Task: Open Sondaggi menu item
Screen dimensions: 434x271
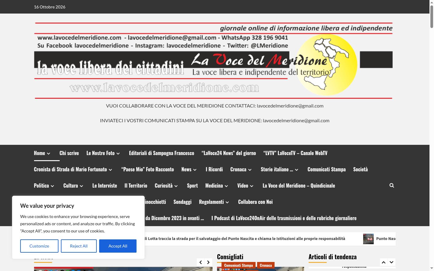Action: tap(182, 202)
